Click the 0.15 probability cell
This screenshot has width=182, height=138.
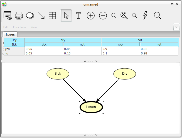click(x=82, y=53)
